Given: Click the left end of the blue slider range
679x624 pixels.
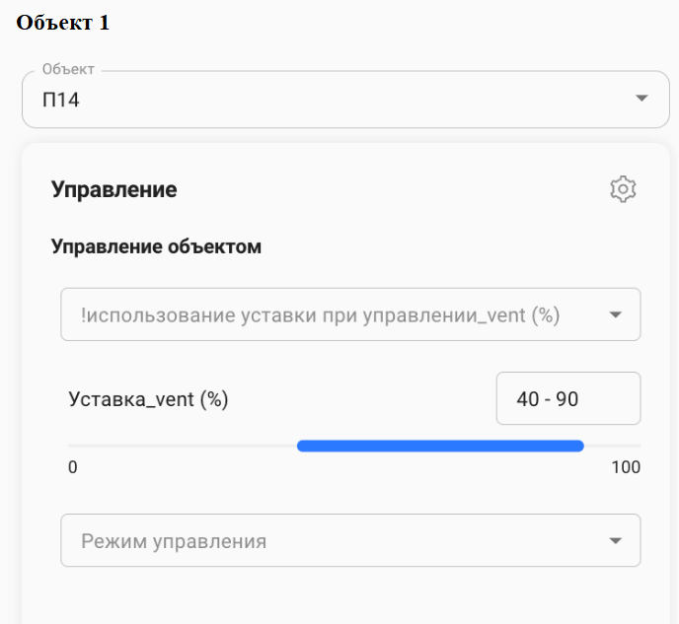Looking at the screenshot, I should click(x=300, y=447).
